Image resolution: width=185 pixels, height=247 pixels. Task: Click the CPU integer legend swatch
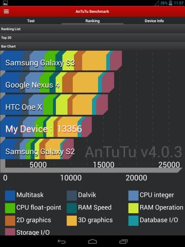tap(133, 196)
